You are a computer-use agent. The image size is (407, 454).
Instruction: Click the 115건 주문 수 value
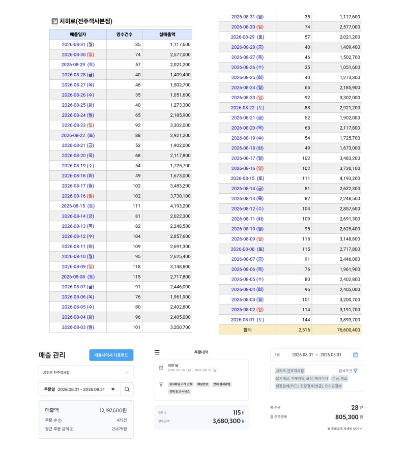pyautogui.click(x=239, y=412)
